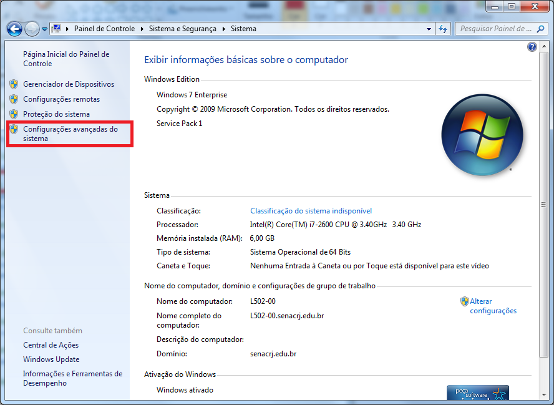Click the scrollbar up arrow
Viewport: 554px width, 405px height.
(544, 46)
